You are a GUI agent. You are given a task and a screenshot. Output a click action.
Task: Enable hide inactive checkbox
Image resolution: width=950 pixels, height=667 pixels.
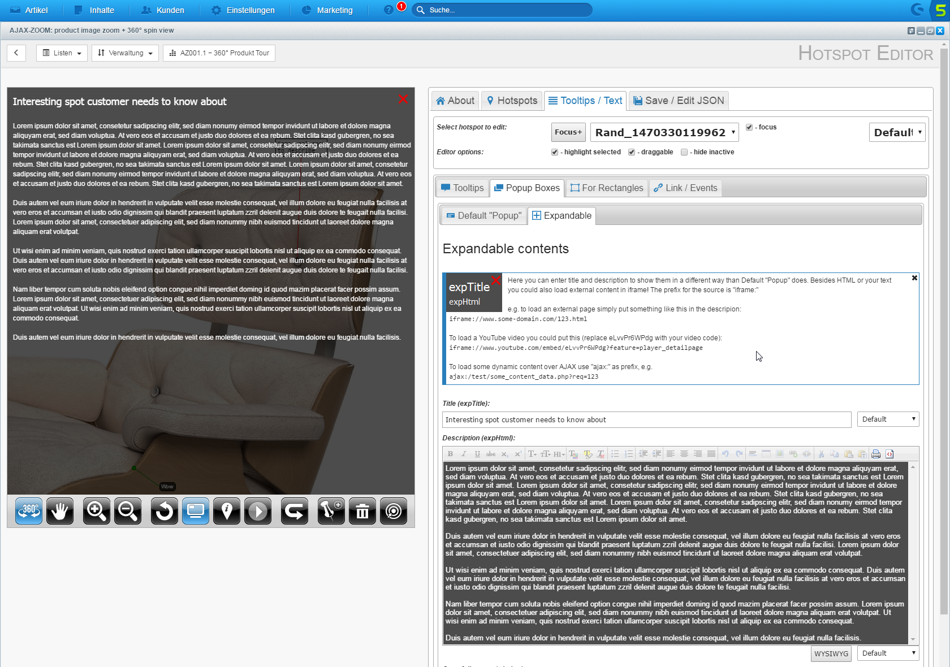pyautogui.click(x=684, y=152)
